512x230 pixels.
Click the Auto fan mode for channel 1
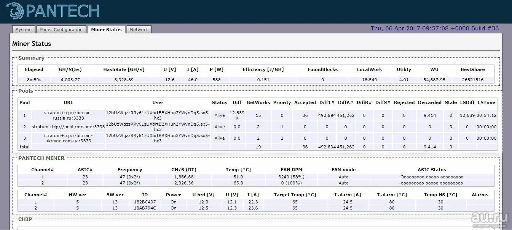coord(343,177)
